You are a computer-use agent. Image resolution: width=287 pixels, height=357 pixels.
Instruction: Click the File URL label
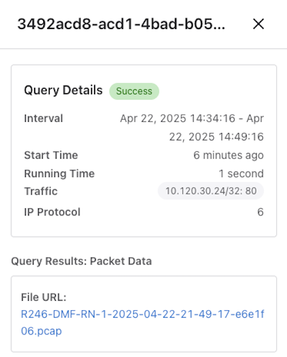click(44, 297)
